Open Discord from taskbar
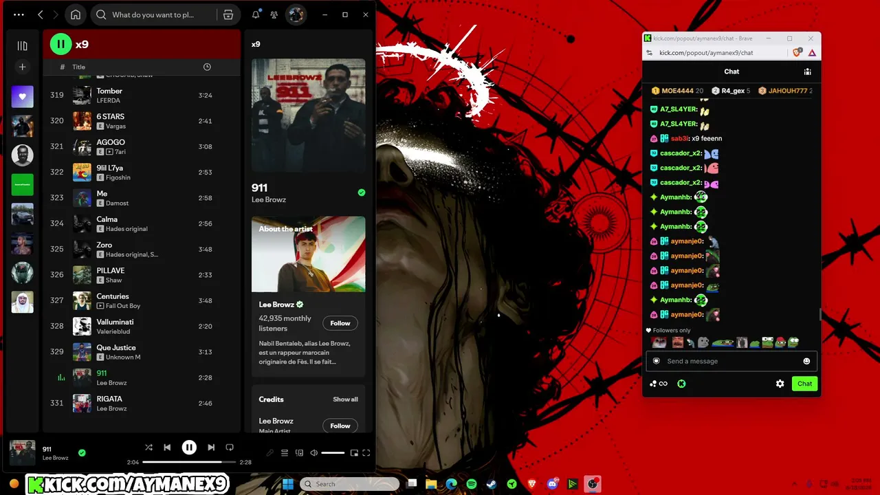 tap(552, 484)
